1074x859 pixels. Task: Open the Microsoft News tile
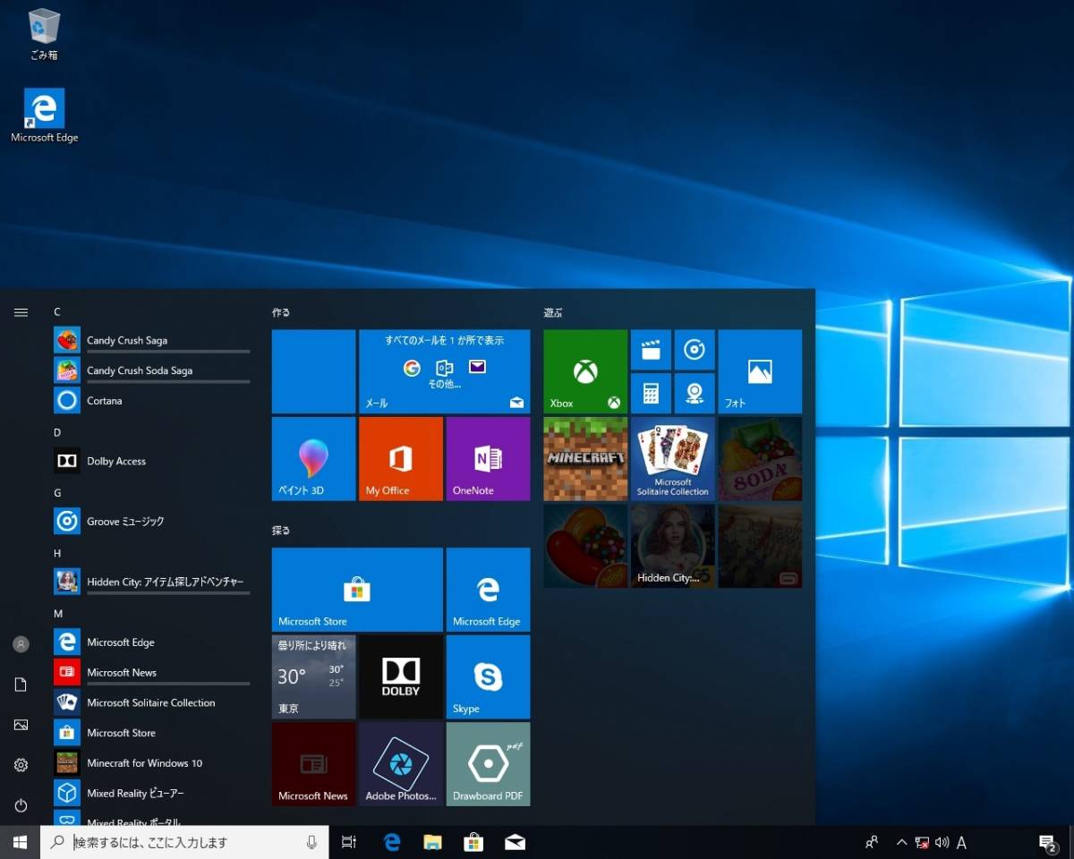tap(313, 764)
